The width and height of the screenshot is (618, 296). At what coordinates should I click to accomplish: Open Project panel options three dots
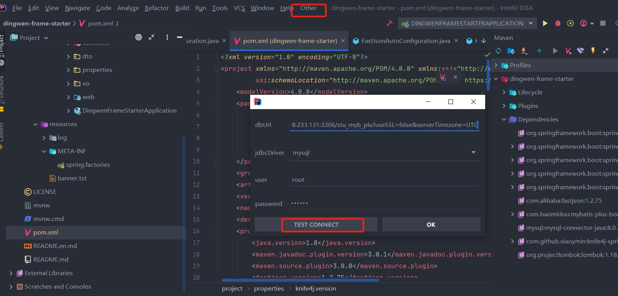click(167, 37)
